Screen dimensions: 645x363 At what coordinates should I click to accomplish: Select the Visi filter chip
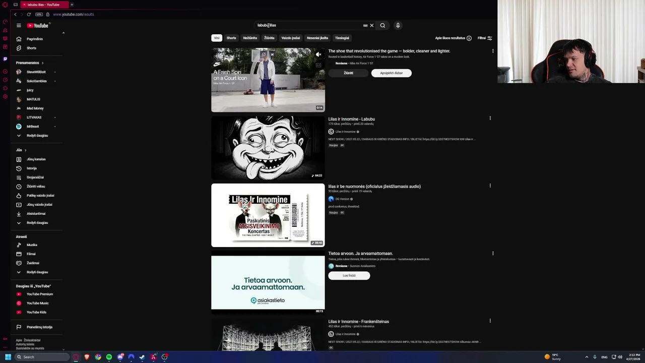[x=217, y=38]
